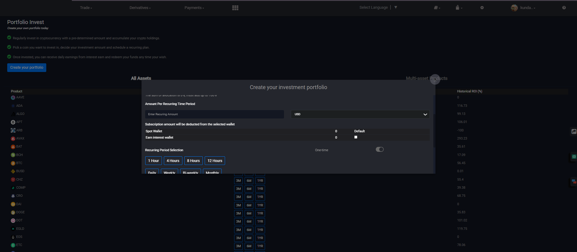The width and height of the screenshot is (577, 252).
Task: Open the help question mark icon
Action: (564, 8)
